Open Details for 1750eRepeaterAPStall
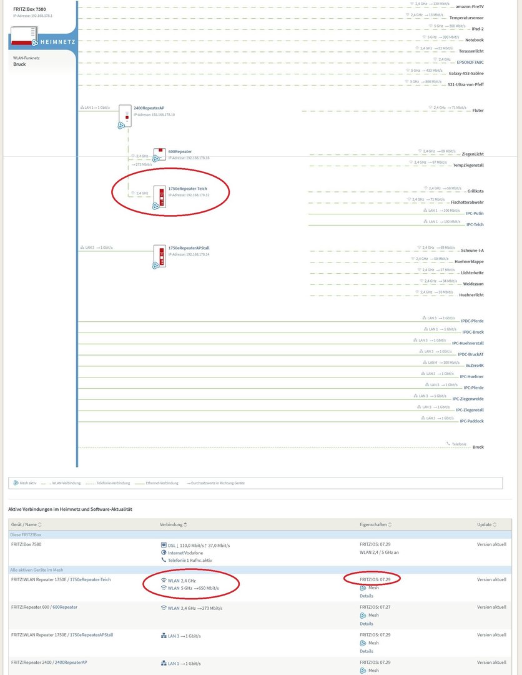 (367, 651)
